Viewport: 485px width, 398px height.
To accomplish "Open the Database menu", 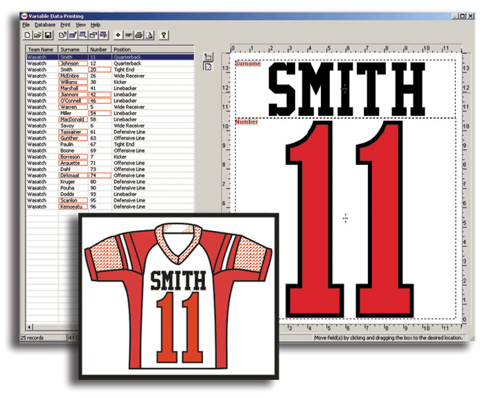I will 45,25.
